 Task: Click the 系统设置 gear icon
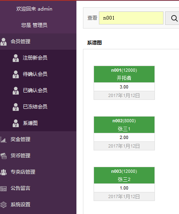click(3, 205)
